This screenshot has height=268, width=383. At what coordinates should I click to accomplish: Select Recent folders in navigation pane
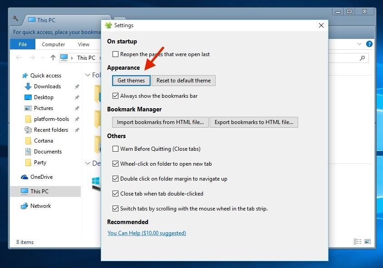(51, 130)
